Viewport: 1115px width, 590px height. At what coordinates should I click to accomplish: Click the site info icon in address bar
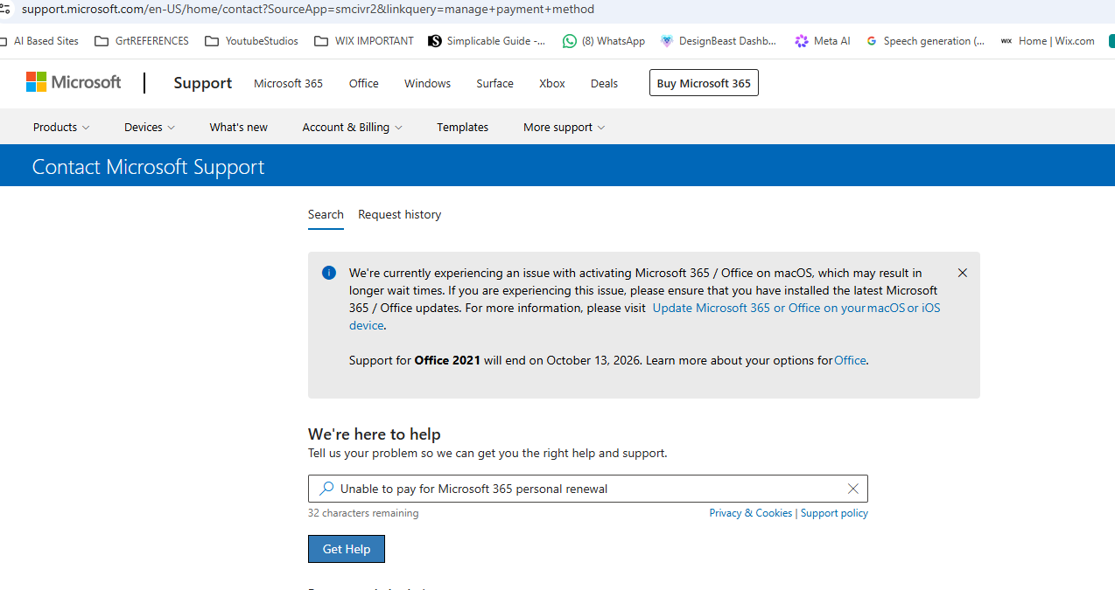(5, 10)
